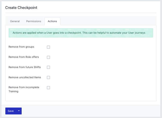Click the 'Remove from Role offers' label
Viewport: 162px width, 118px height.
[x=24, y=57]
